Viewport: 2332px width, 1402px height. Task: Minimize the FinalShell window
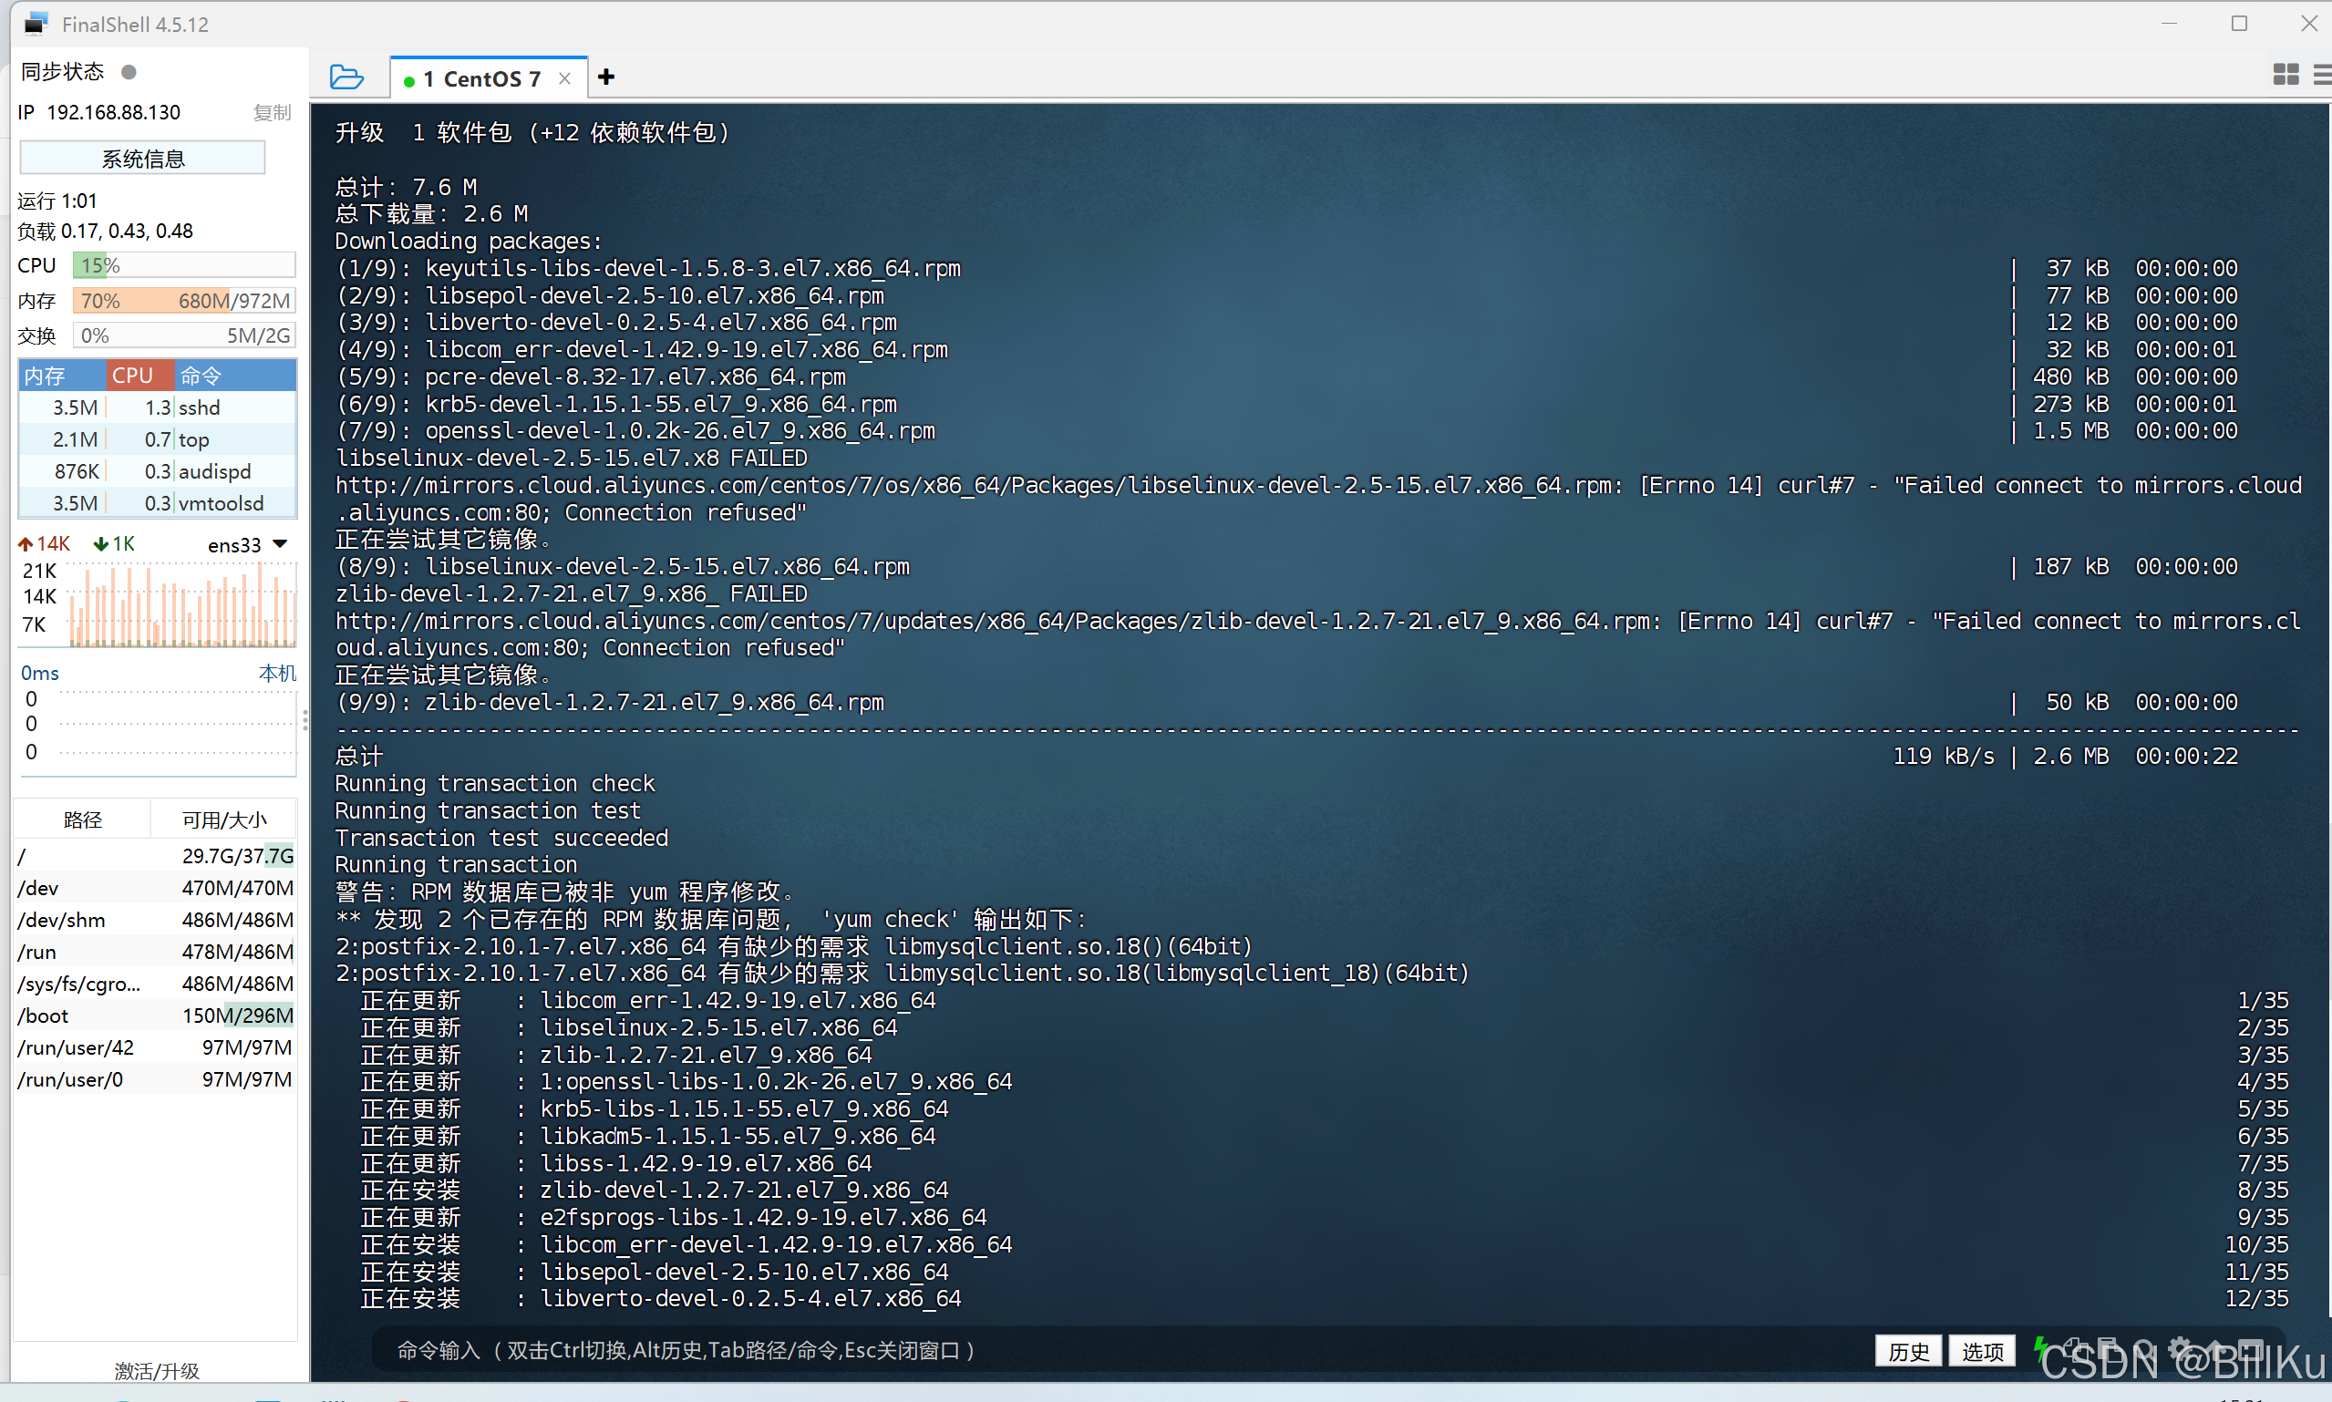click(2169, 24)
